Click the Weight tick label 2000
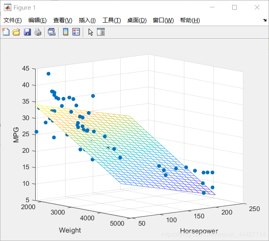 [x=28, y=207]
